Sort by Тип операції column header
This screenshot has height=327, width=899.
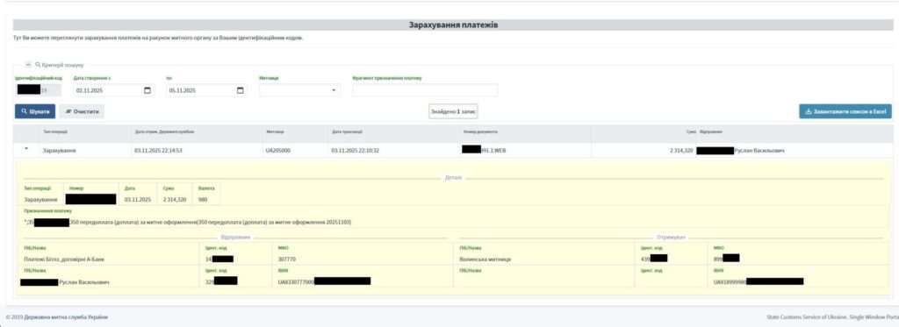click(55, 132)
